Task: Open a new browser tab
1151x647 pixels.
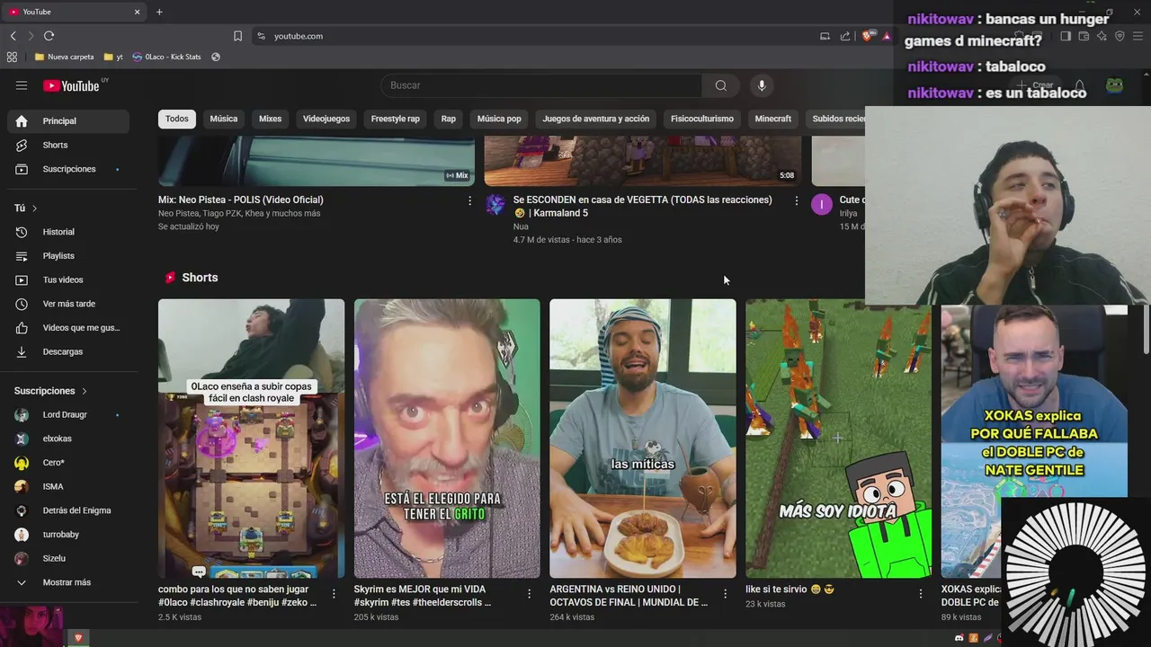Action: pos(159,12)
